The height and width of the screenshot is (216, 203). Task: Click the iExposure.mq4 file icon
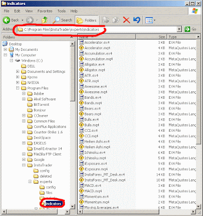pyautogui.click(x=82, y=169)
